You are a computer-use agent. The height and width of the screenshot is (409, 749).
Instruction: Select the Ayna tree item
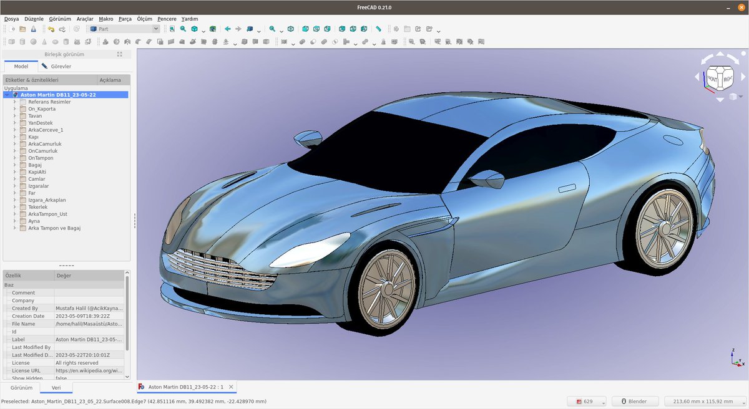34,221
